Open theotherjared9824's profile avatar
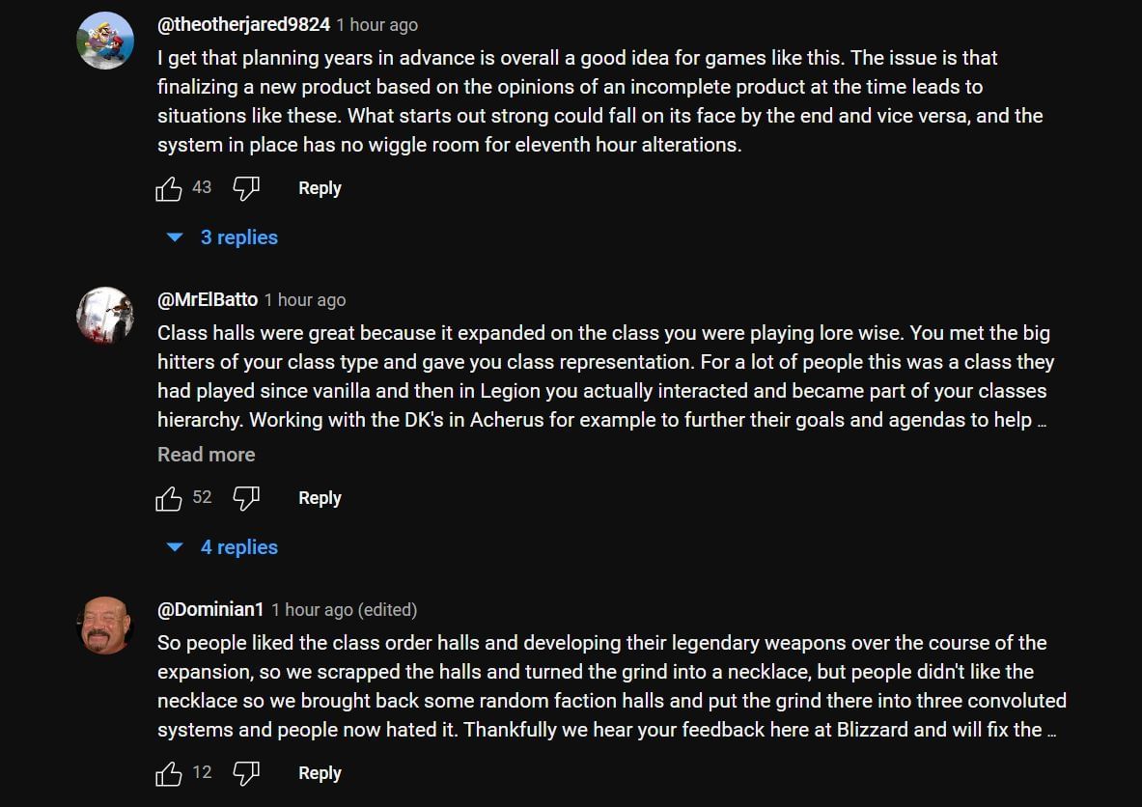Viewport: 1142px width, 807px height. [x=105, y=41]
